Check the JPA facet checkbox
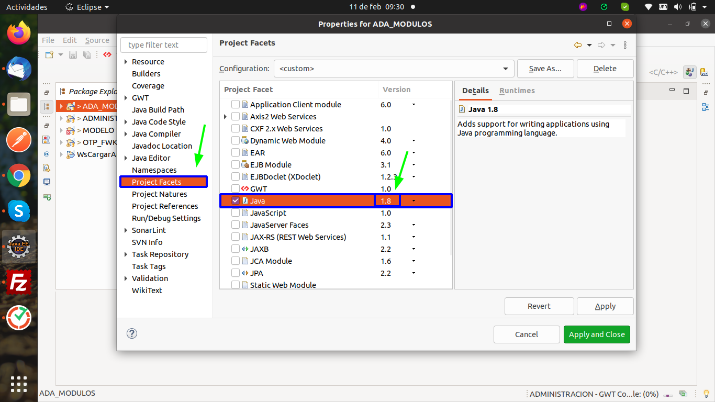The width and height of the screenshot is (715, 402). 236,273
